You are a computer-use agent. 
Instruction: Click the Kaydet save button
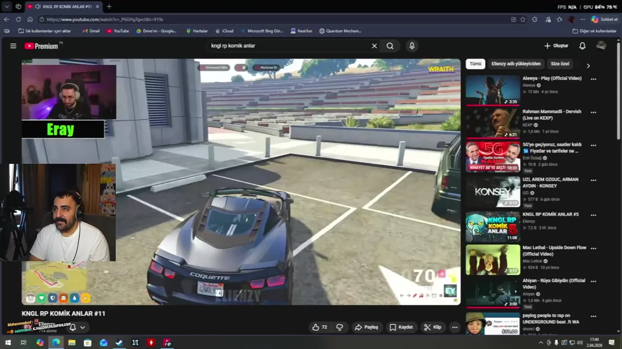(x=401, y=327)
